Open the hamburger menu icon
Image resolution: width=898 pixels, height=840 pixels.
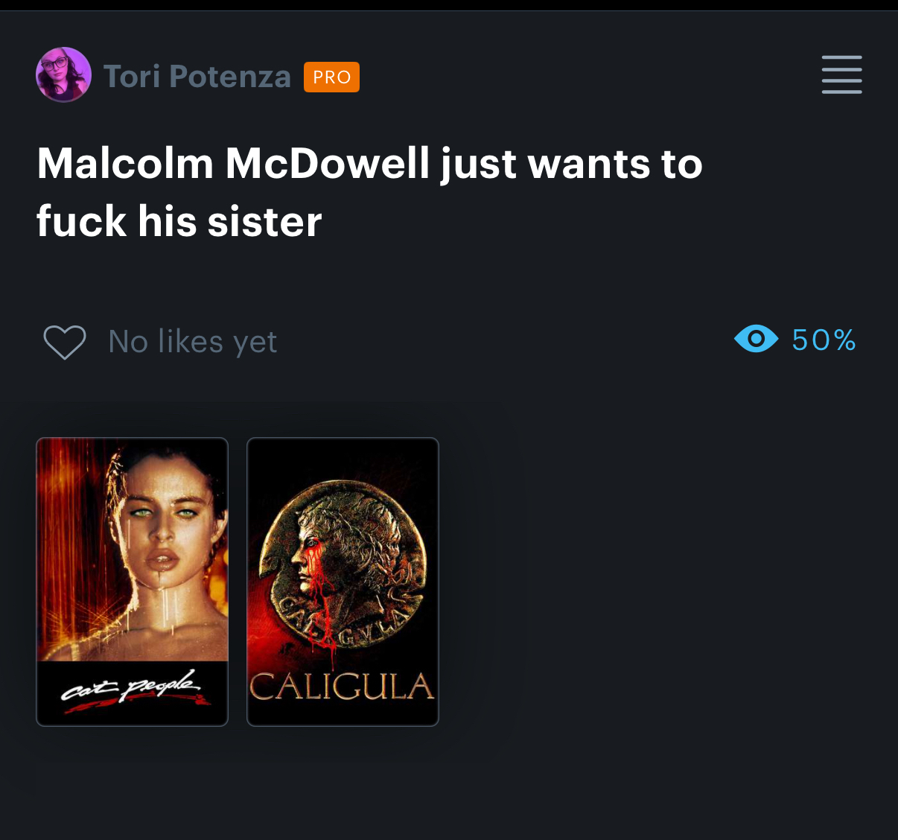[x=841, y=74]
